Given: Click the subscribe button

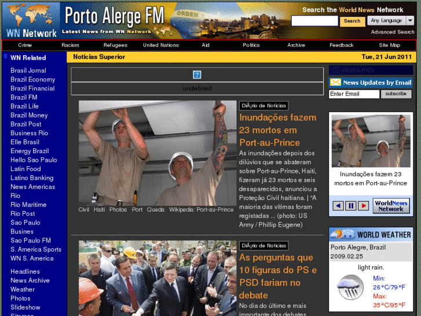Looking at the screenshot, I should pos(396,94).
